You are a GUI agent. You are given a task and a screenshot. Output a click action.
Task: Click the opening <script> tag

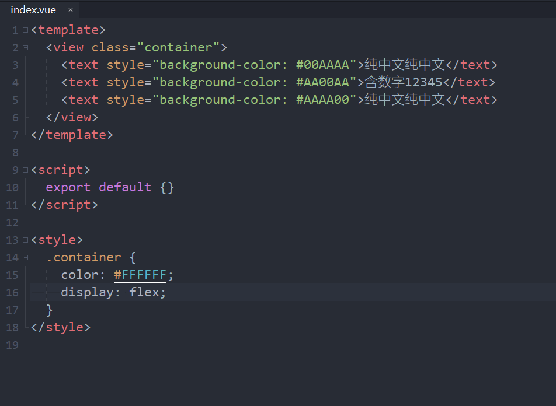pyautogui.click(x=61, y=170)
